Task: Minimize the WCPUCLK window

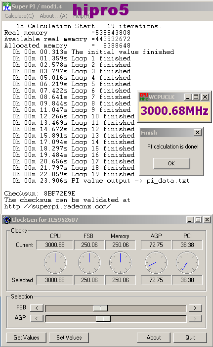Action: pyautogui.click(x=188, y=97)
